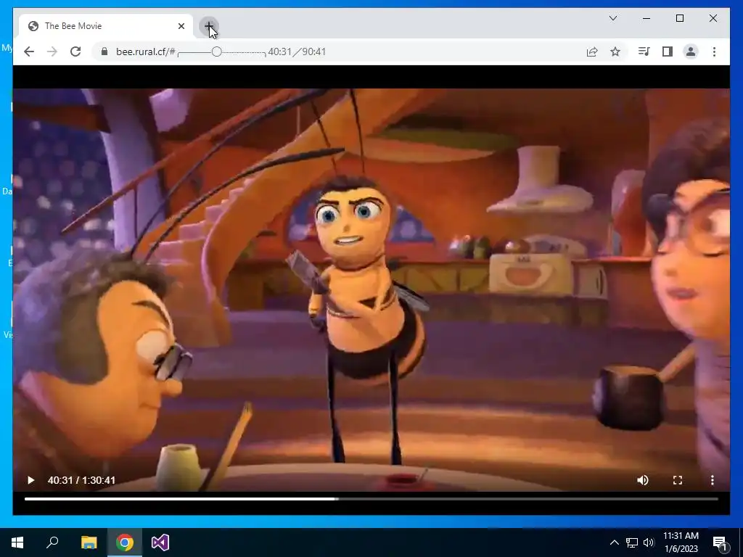Open Visual Studio from taskbar
Viewport: 743px width, 557px height.
click(160, 542)
